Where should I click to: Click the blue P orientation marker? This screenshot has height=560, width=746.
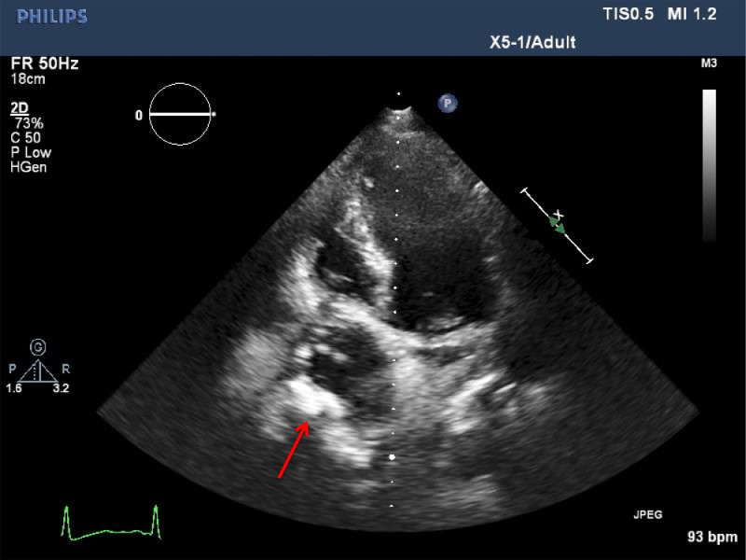click(x=449, y=104)
